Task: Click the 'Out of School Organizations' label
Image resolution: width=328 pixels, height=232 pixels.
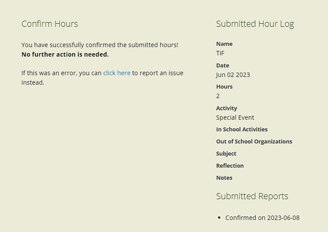Action: [x=254, y=142]
